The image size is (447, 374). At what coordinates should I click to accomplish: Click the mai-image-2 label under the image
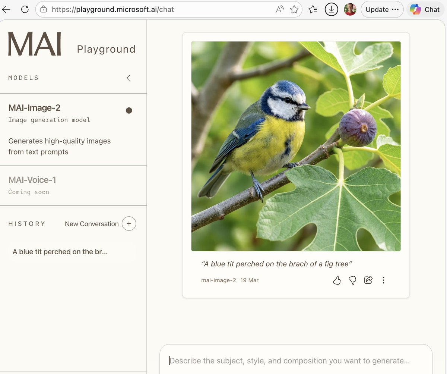pyautogui.click(x=219, y=280)
